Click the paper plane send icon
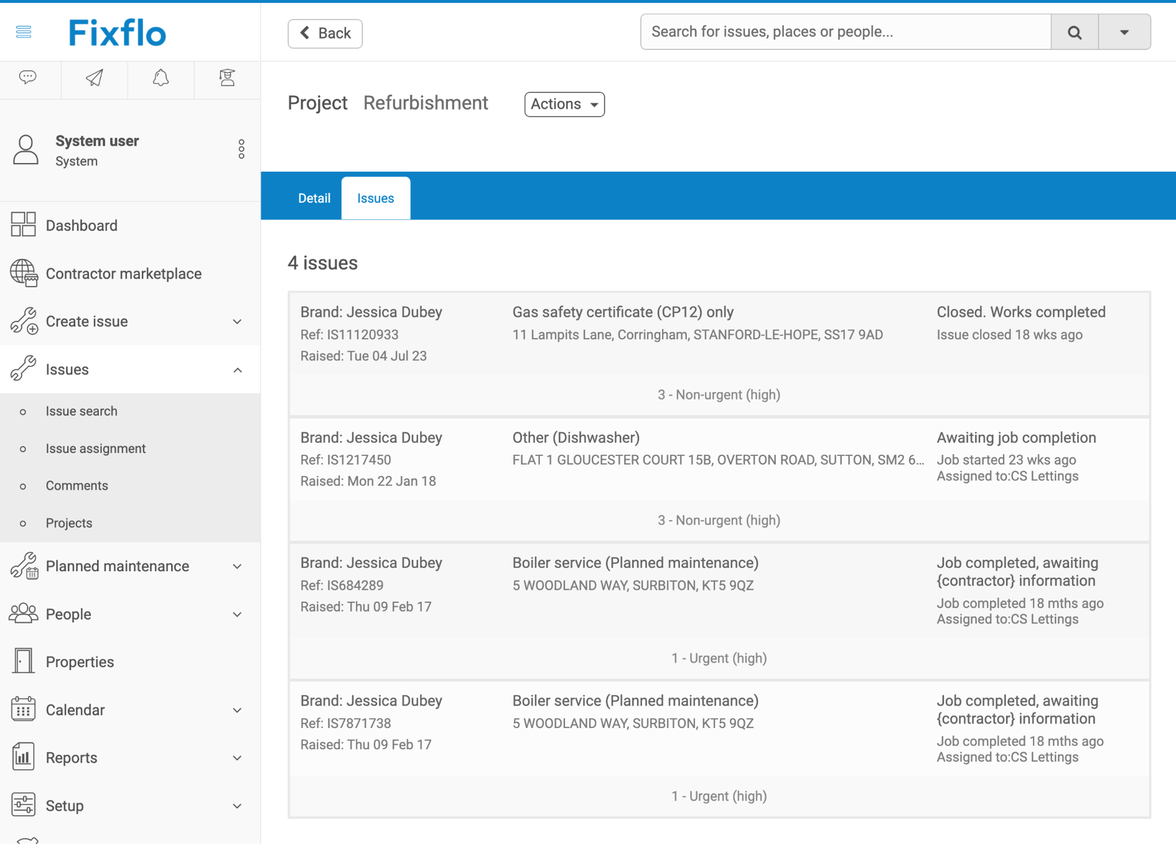 [93, 78]
